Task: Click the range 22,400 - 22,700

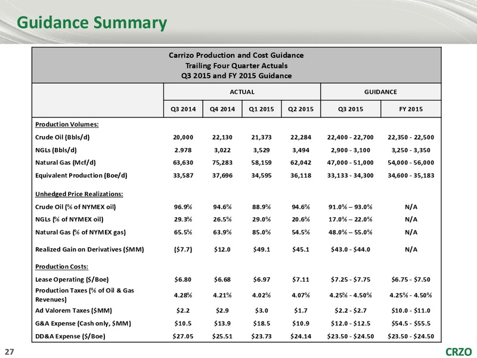Action: coord(351,137)
